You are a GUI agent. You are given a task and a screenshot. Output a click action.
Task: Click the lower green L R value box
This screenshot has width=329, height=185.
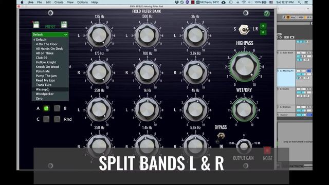(263, 32)
